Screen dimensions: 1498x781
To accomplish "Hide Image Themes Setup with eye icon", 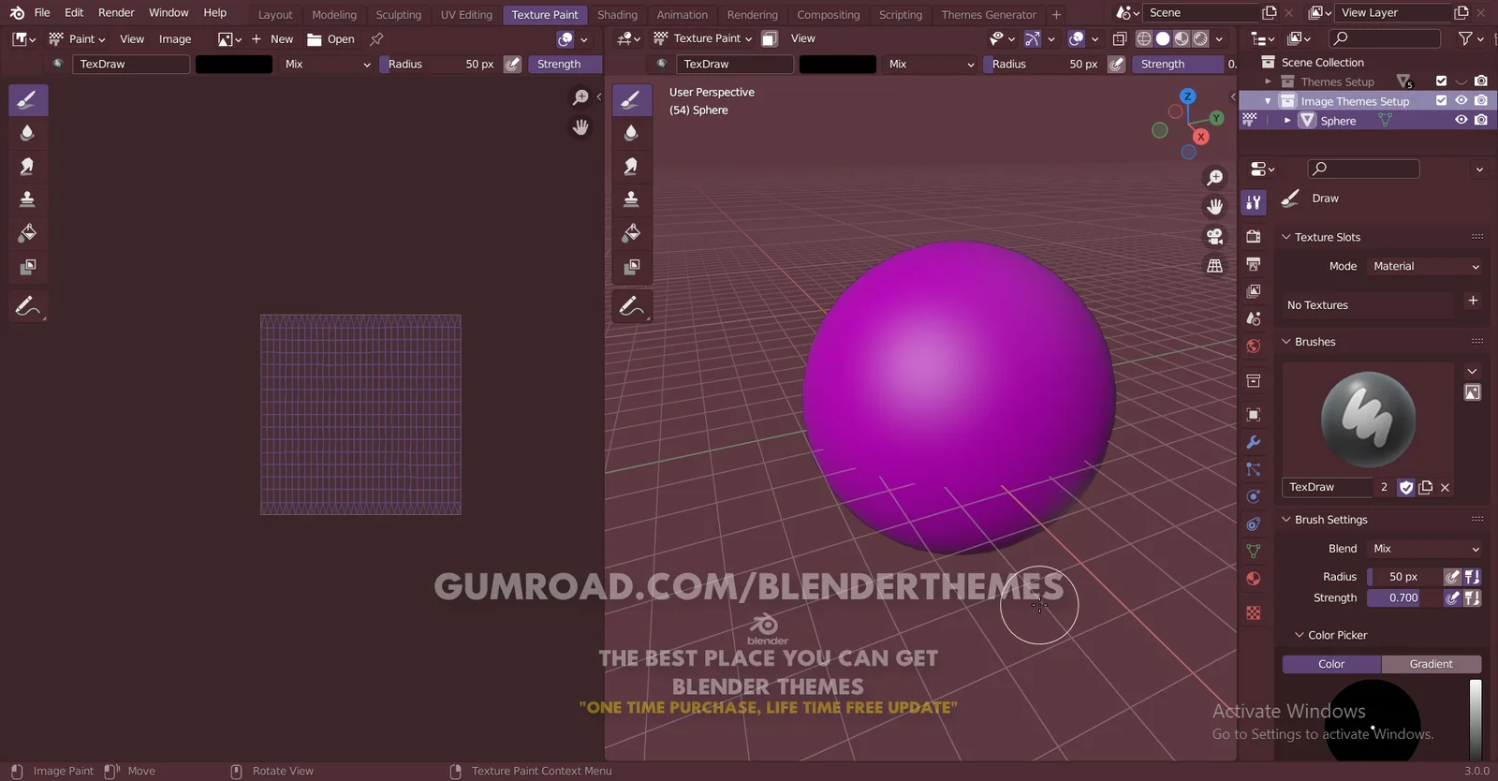I will [1461, 101].
